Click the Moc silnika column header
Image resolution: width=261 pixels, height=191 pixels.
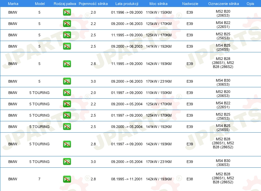point(159,4)
